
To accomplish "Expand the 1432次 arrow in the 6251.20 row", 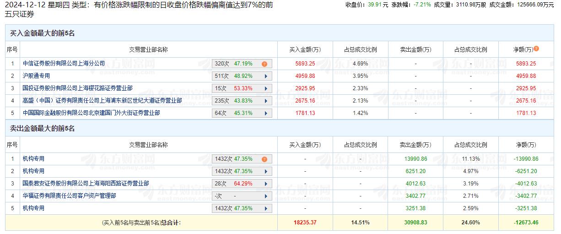I will 265,172.
